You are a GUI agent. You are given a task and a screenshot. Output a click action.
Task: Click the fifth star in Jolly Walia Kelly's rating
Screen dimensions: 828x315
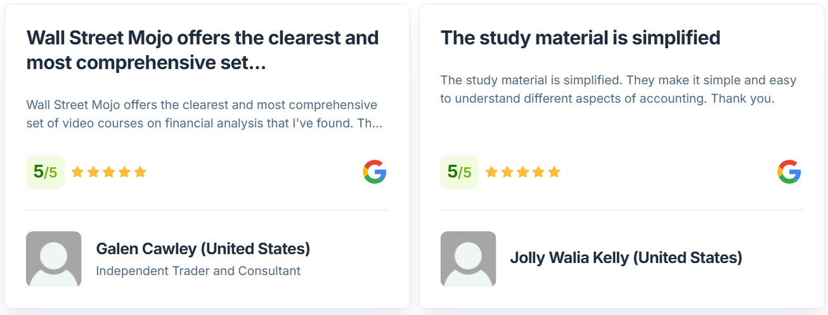point(554,172)
